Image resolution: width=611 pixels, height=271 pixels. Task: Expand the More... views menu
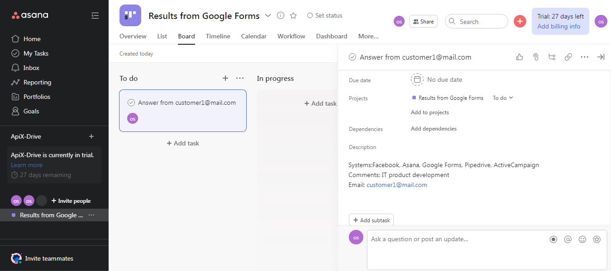(368, 36)
